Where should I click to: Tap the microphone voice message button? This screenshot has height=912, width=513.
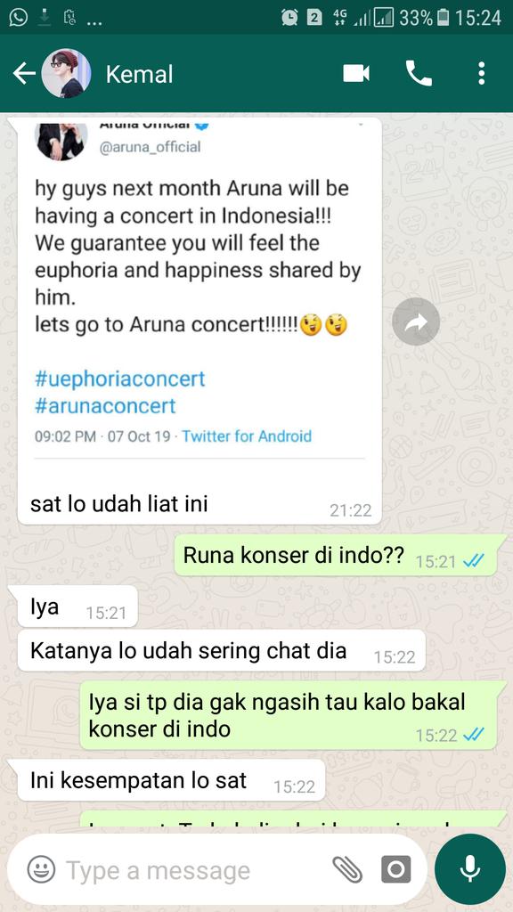pyautogui.click(x=469, y=869)
